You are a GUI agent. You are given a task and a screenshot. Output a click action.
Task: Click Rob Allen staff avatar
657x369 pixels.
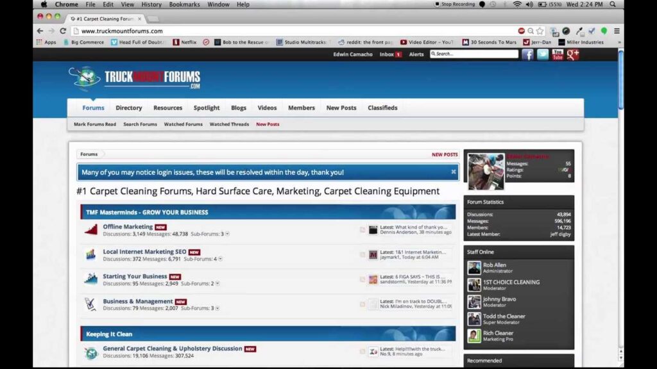pyautogui.click(x=474, y=268)
